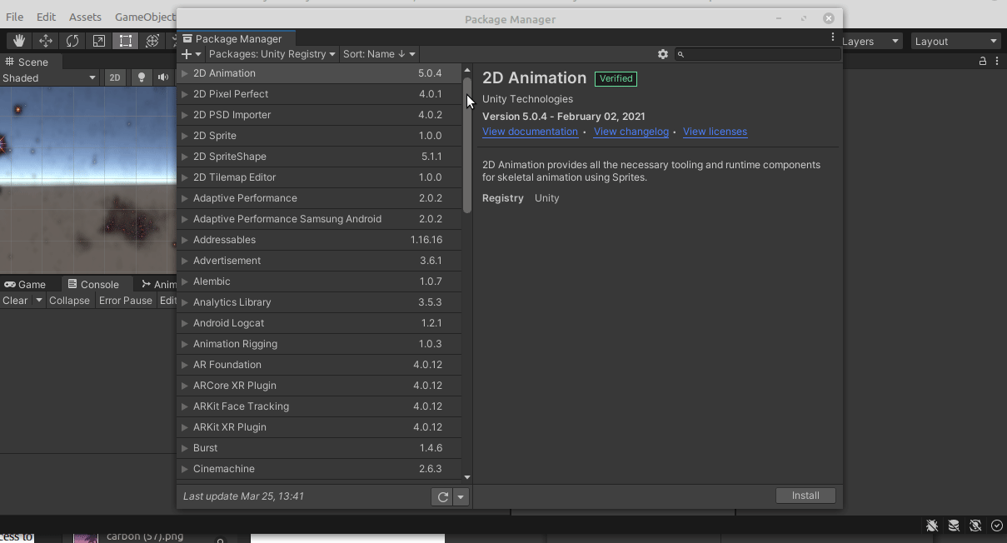Refresh the package list

click(x=442, y=497)
